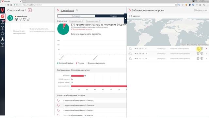The width and height of the screenshot is (209, 118).
Task: Select the IP 18.219.238.175 row
Action: click(168, 54)
